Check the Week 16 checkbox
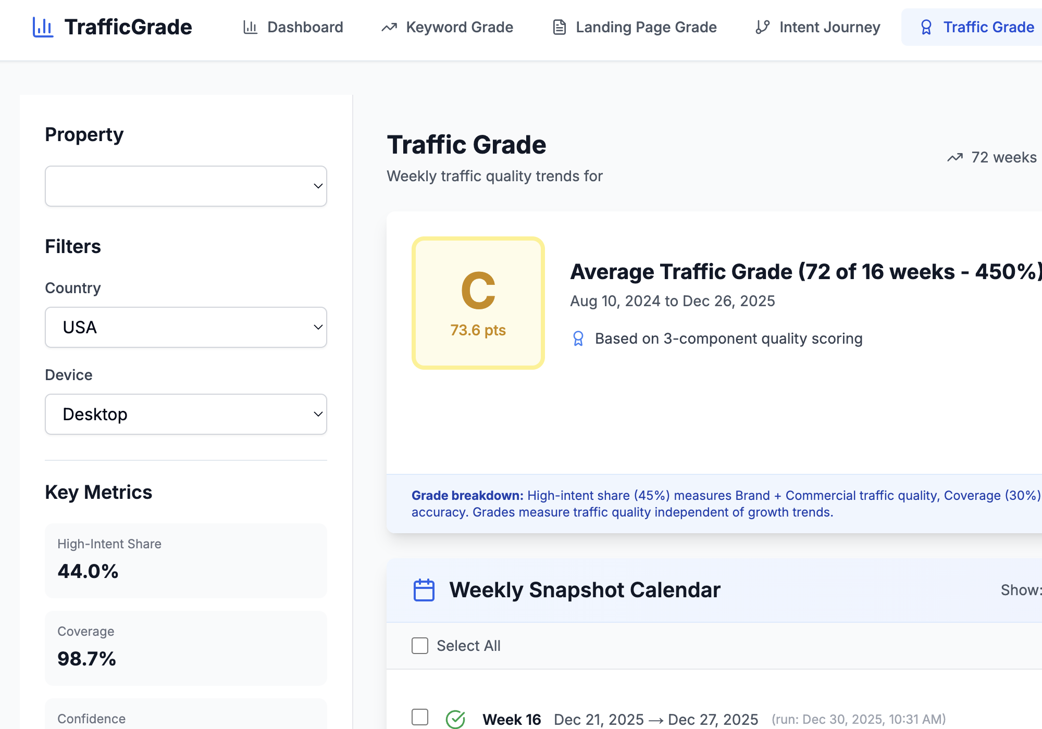1042x729 pixels. 419,718
